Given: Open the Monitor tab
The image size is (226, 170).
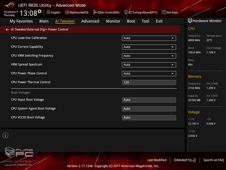Looking at the screenshot, I should pyautogui.click(x=113, y=21).
